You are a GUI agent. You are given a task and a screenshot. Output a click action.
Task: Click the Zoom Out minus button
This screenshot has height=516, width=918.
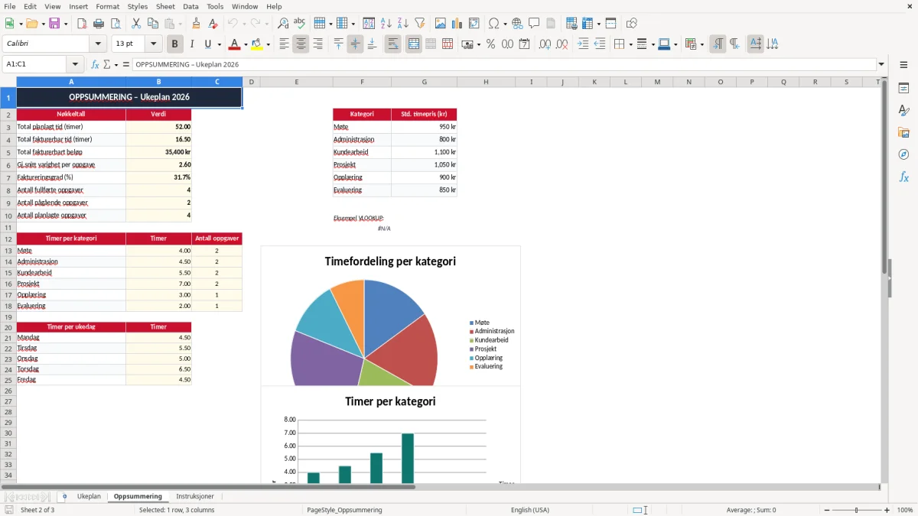(x=826, y=510)
